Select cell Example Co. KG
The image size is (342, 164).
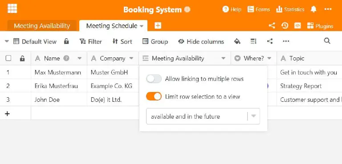click(113, 86)
